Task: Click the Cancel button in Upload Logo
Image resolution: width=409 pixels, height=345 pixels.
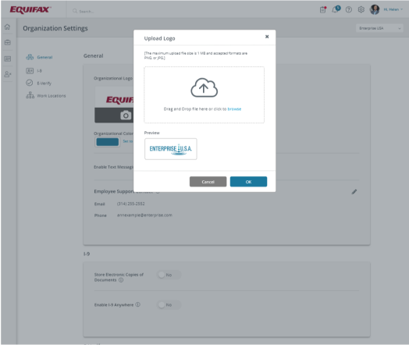Action: click(x=208, y=182)
